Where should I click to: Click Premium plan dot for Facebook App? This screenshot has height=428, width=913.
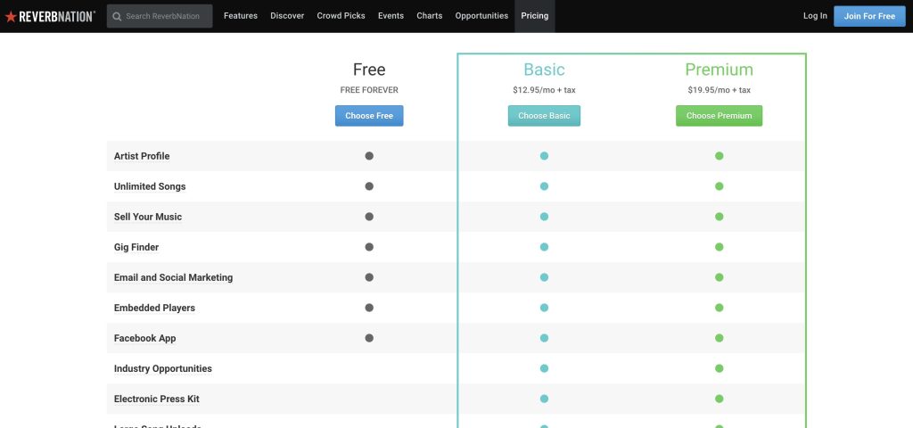[720, 338]
